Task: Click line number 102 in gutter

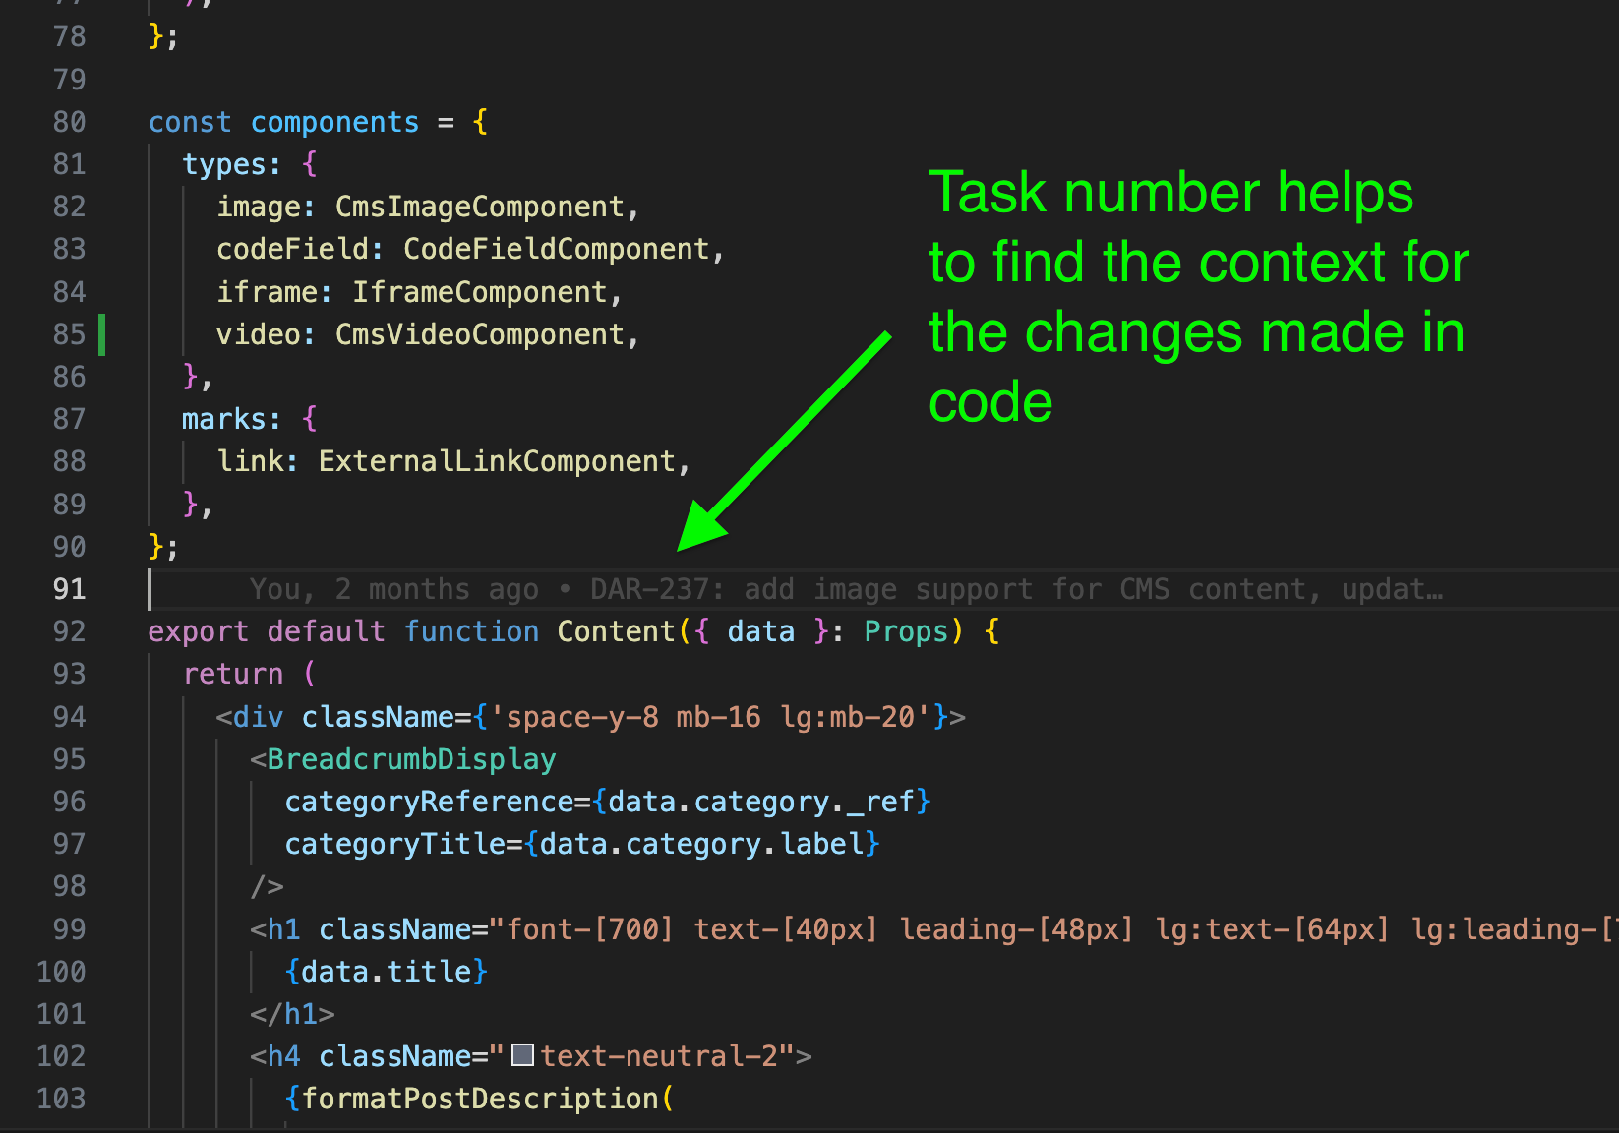Action: 61,1056
